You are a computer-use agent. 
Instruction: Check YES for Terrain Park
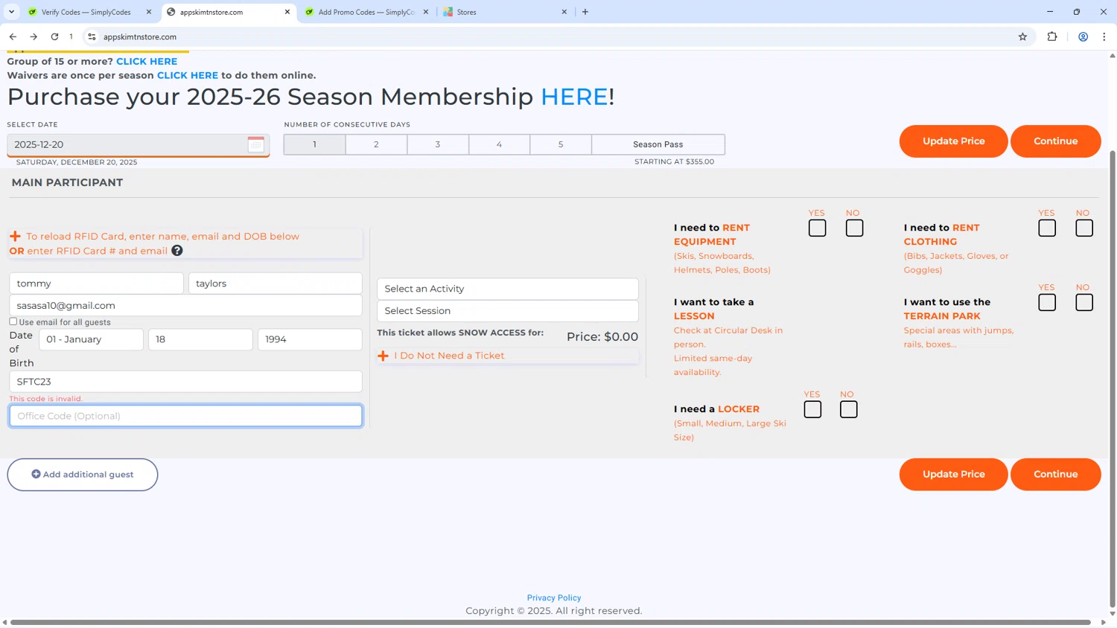point(1047,302)
